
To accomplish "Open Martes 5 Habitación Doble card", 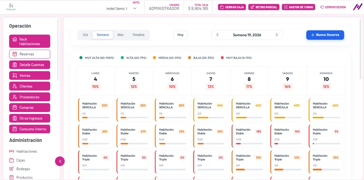I will [x=134, y=136].
